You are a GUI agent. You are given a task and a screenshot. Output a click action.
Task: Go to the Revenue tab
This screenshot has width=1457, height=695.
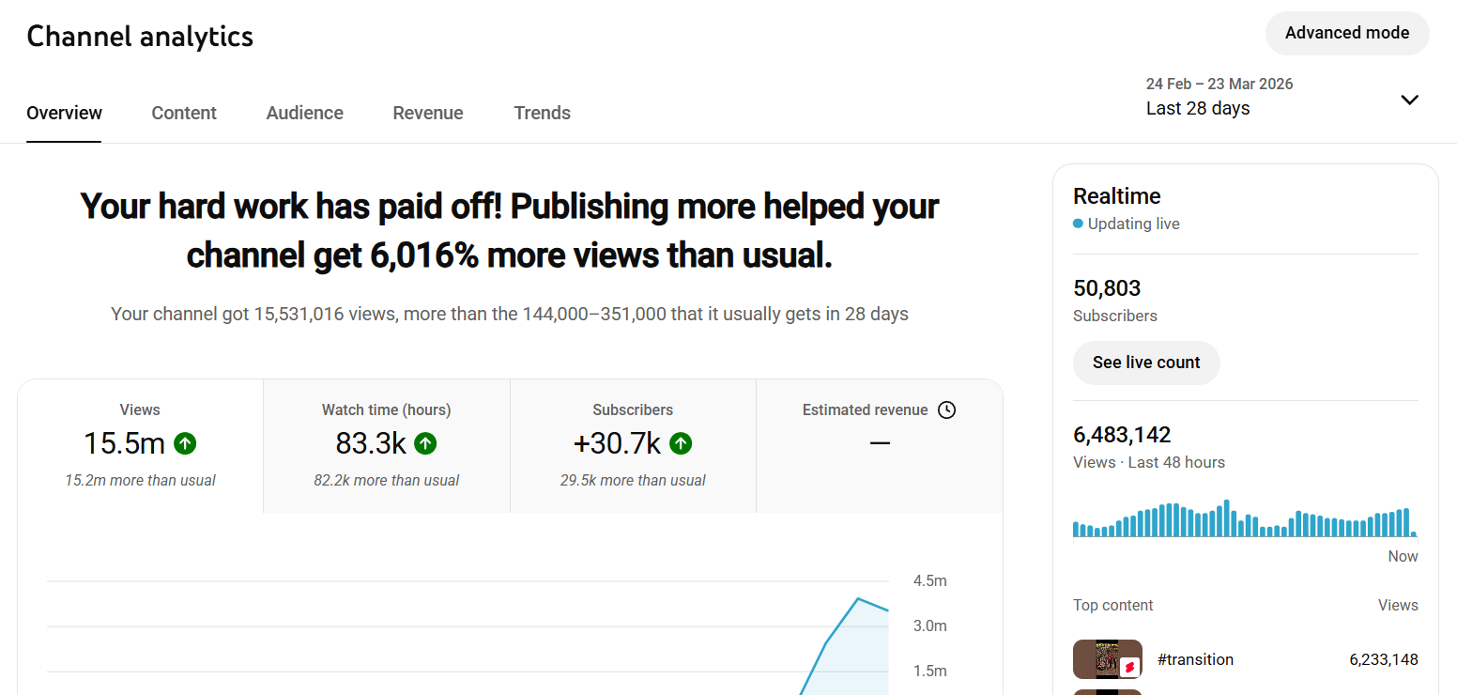[428, 113]
